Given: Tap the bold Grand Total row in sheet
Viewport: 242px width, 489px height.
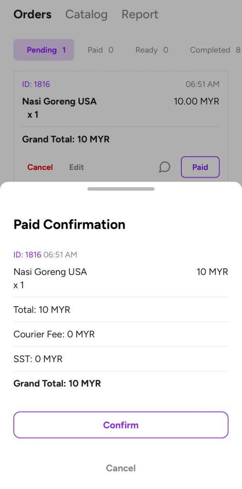Looking at the screenshot, I should (121, 383).
